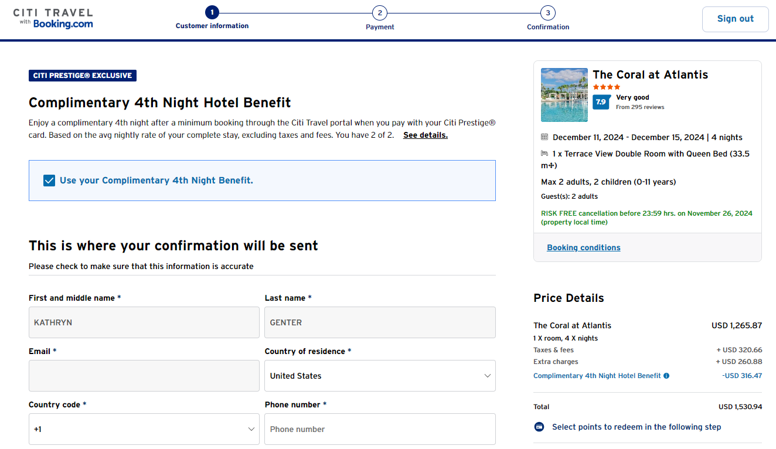Click the bed icon next to room details
Viewport: 776px width, 449px height.
(544, 153)
